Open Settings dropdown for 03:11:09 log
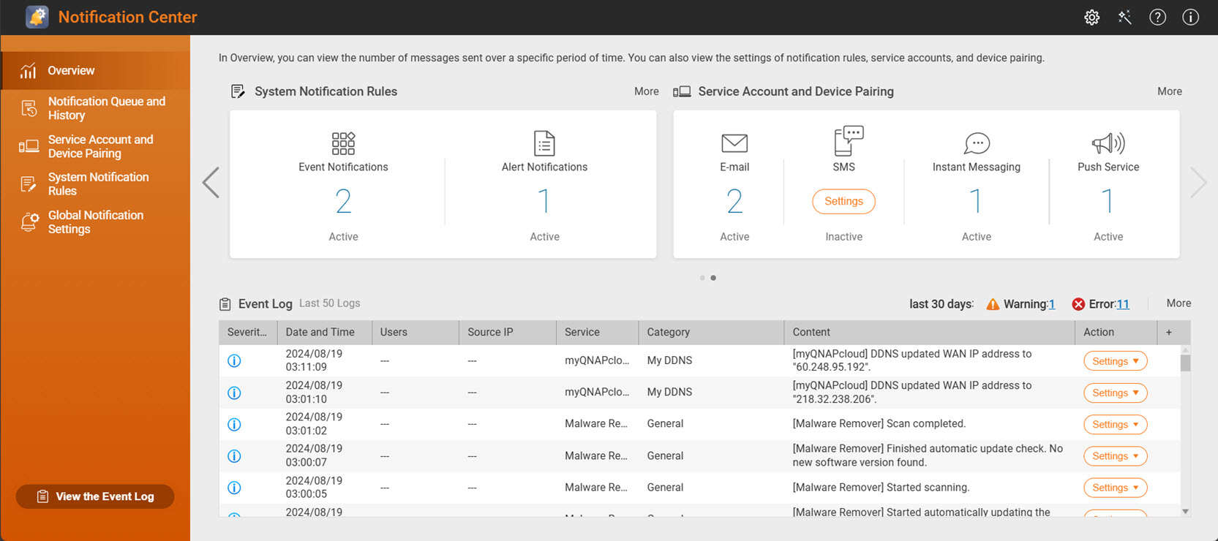The width and height of the screenshot is (1218, 541). 1115,361
